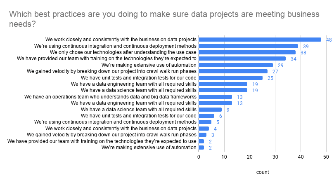This screenshot has height=185, width=334.
Task: Select the bar with value 48
Action: pyautogui.click(x=260, y=40)
